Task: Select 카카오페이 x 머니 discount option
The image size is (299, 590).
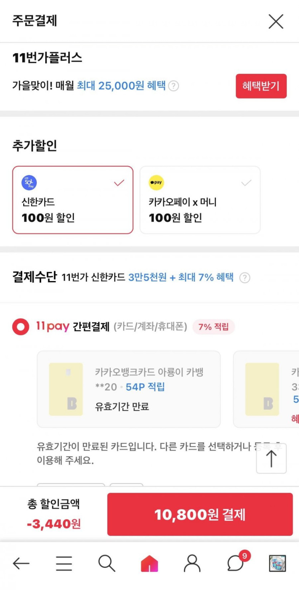Action: click(x=200, y=200)
